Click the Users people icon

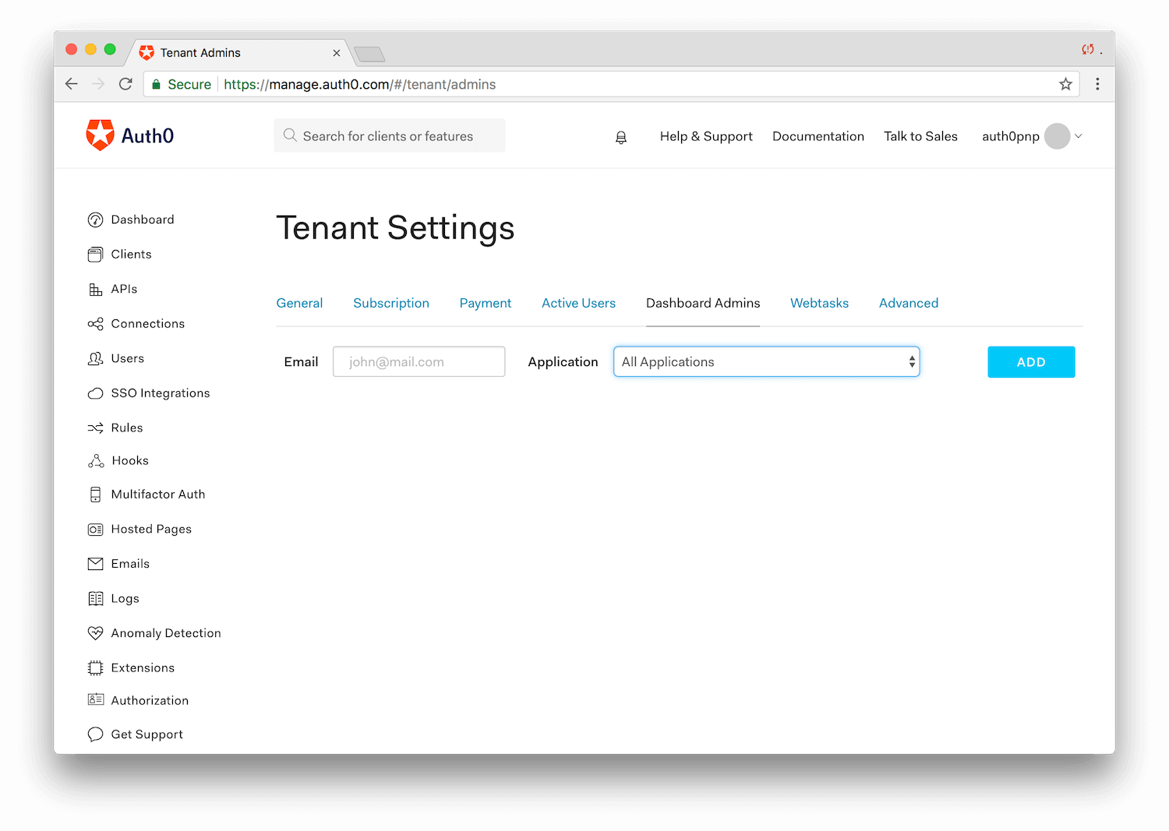(x=95, y=358)
